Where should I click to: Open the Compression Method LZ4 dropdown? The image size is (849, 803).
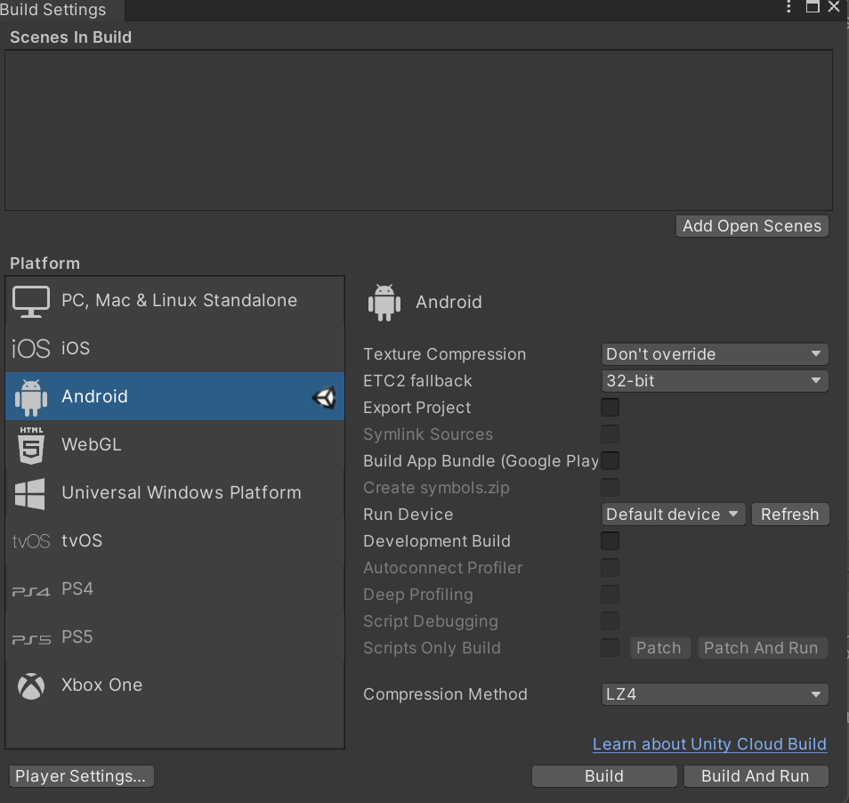click(x=715, y=694)
